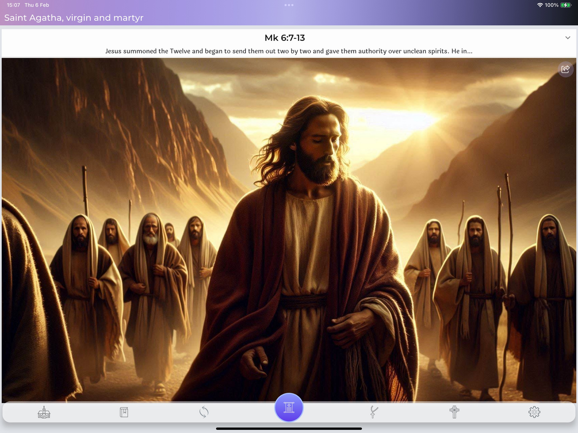Tap the home indicator bar
This screenshot has height=433, width=578.
click(289, 429)
